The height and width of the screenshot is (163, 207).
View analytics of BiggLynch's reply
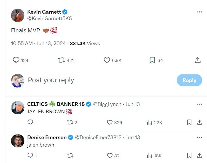[149, 122]
